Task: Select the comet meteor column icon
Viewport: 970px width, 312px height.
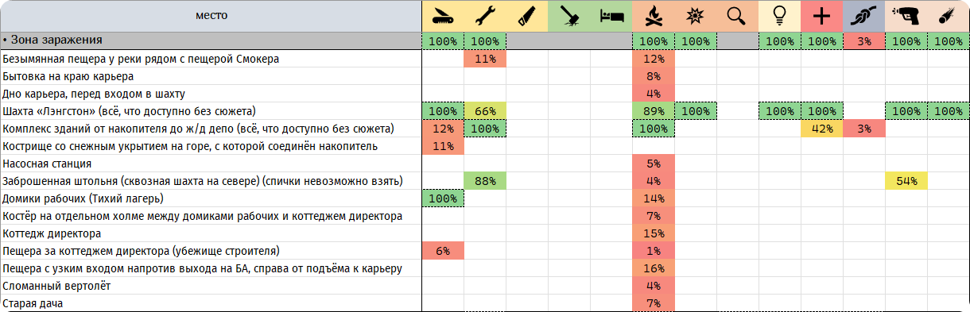Action: (x=948, y=16)
